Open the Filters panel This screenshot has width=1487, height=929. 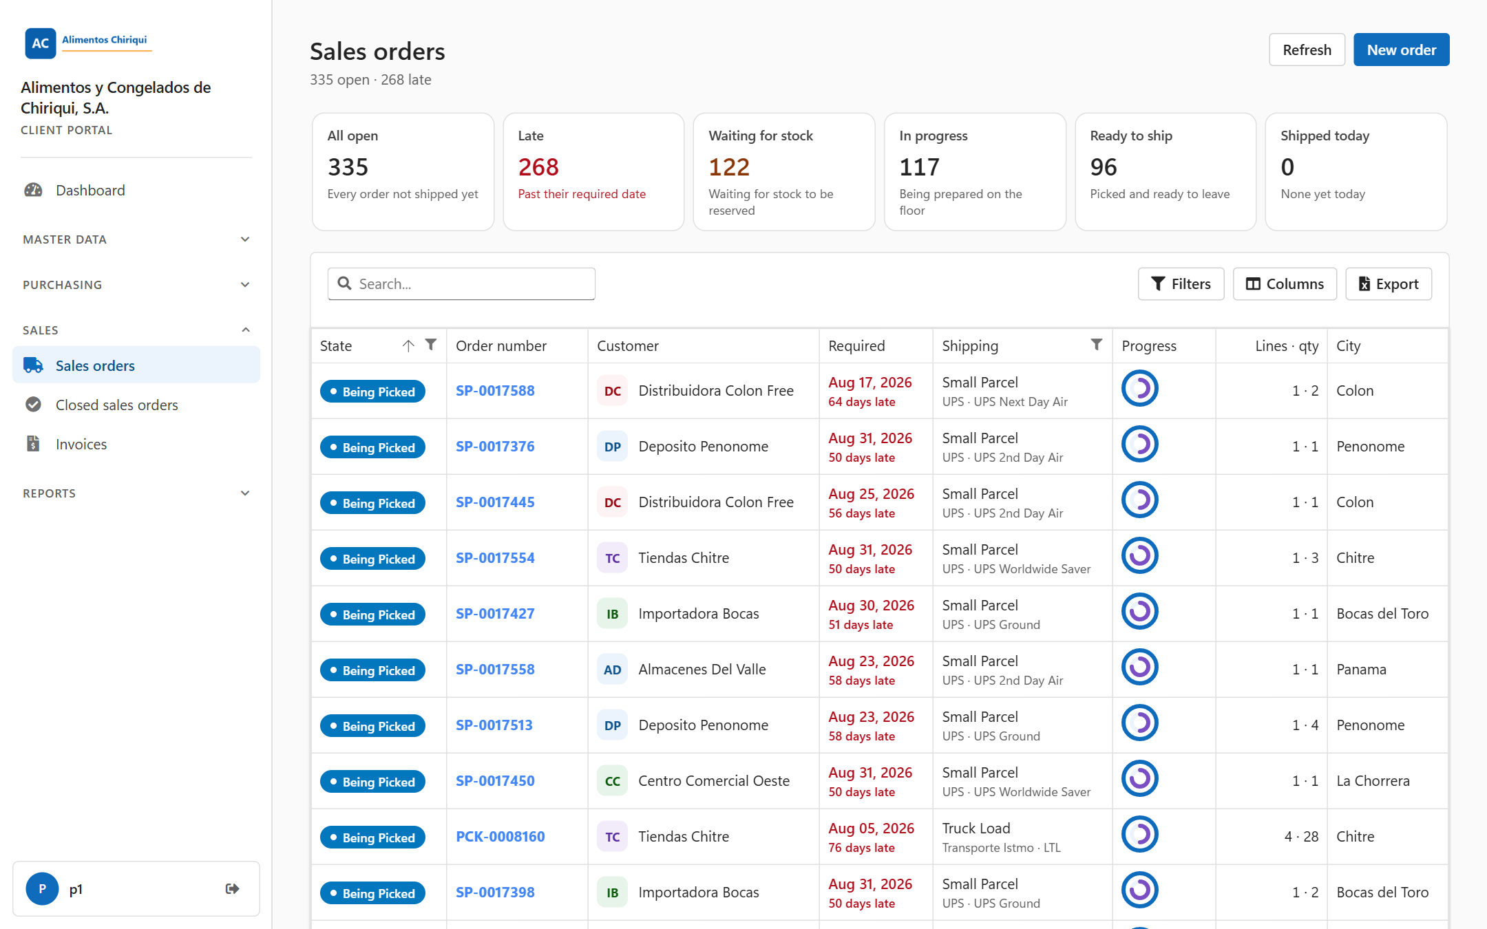tap(1181, 284)
